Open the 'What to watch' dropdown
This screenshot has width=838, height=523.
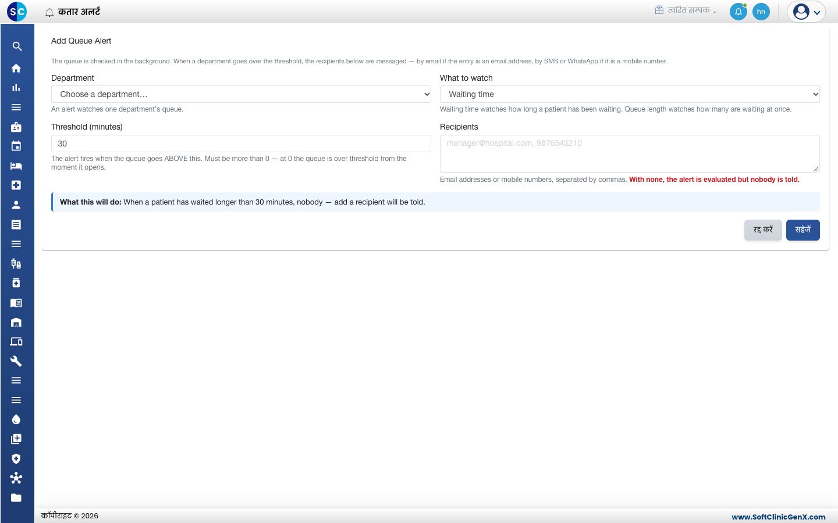(x=630, y=94)
